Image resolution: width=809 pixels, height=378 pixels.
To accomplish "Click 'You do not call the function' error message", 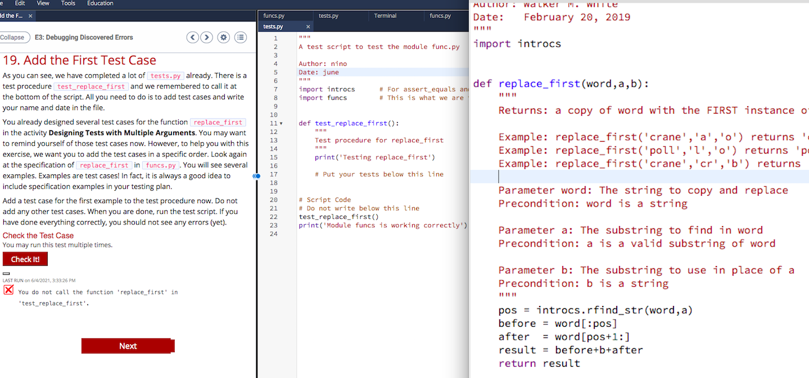I will pos(98,298).
